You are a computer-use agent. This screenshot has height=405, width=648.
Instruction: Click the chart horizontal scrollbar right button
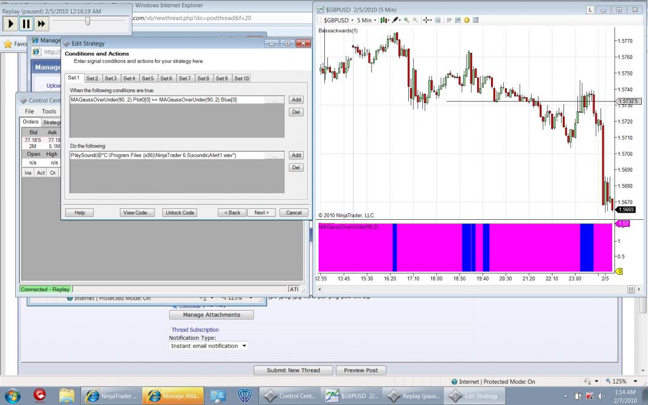click(x=640, y=289)
